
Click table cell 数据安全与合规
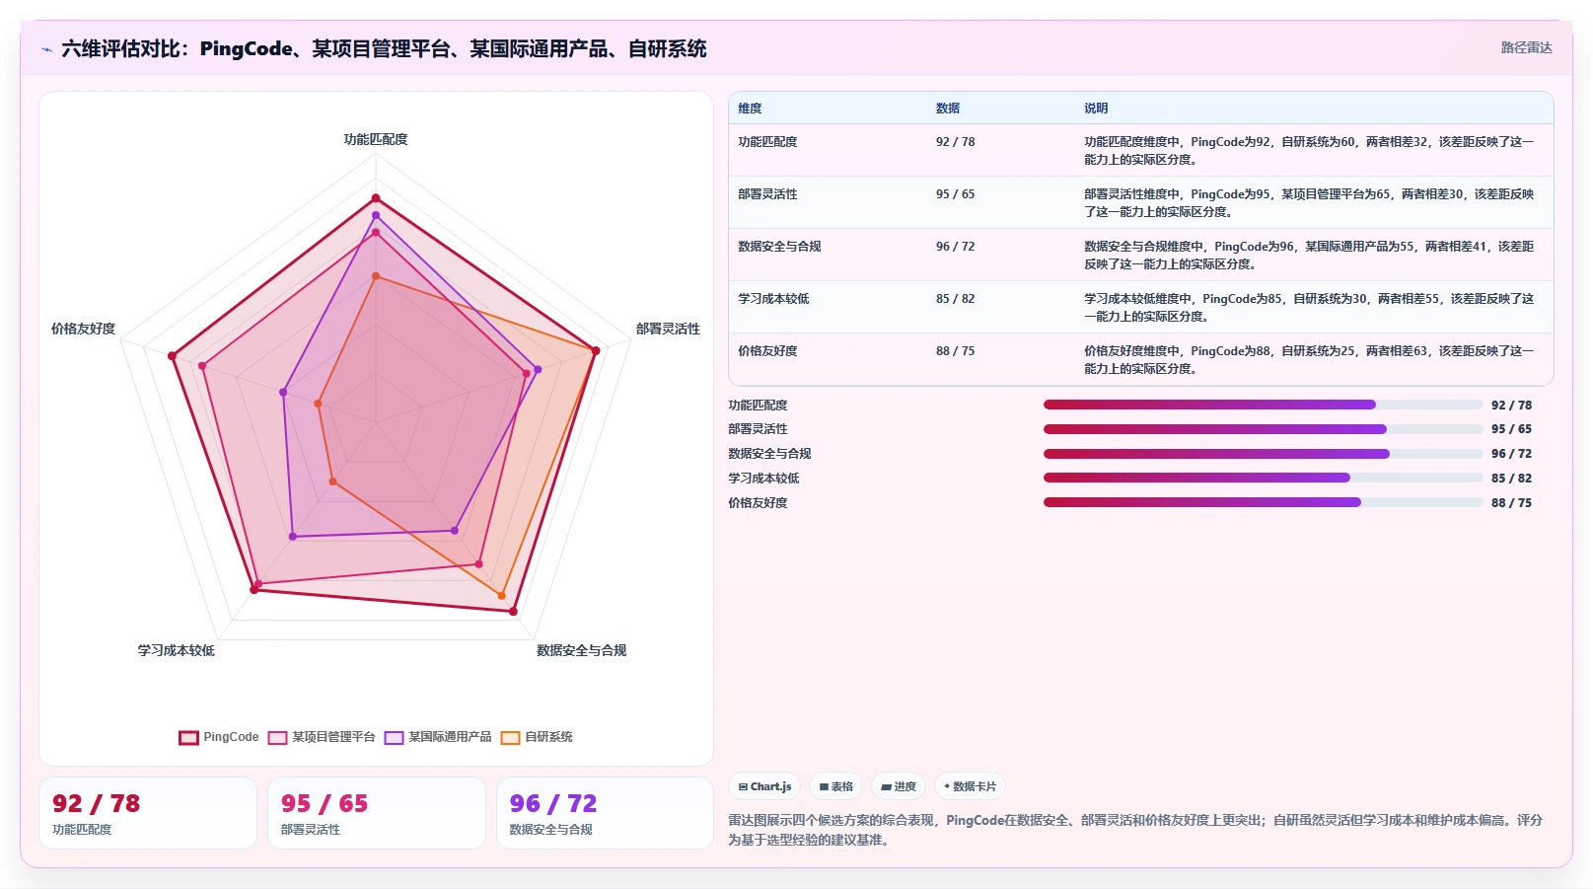(x=779, y=247)
